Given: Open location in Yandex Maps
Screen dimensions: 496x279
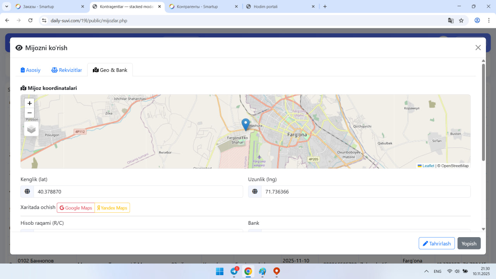Looking at the screenshot, I should click(x=112, y=208).
